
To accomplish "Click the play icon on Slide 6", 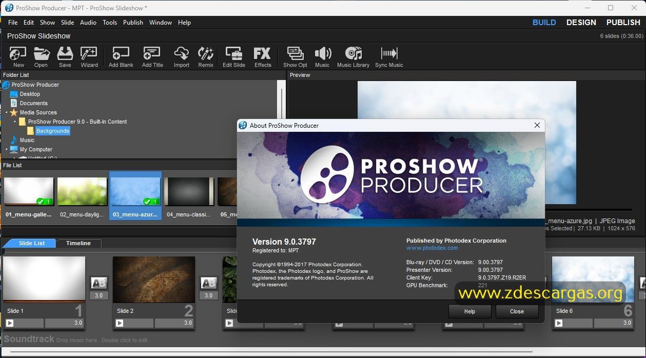I will pyautogui.click(x=559, y=323).
